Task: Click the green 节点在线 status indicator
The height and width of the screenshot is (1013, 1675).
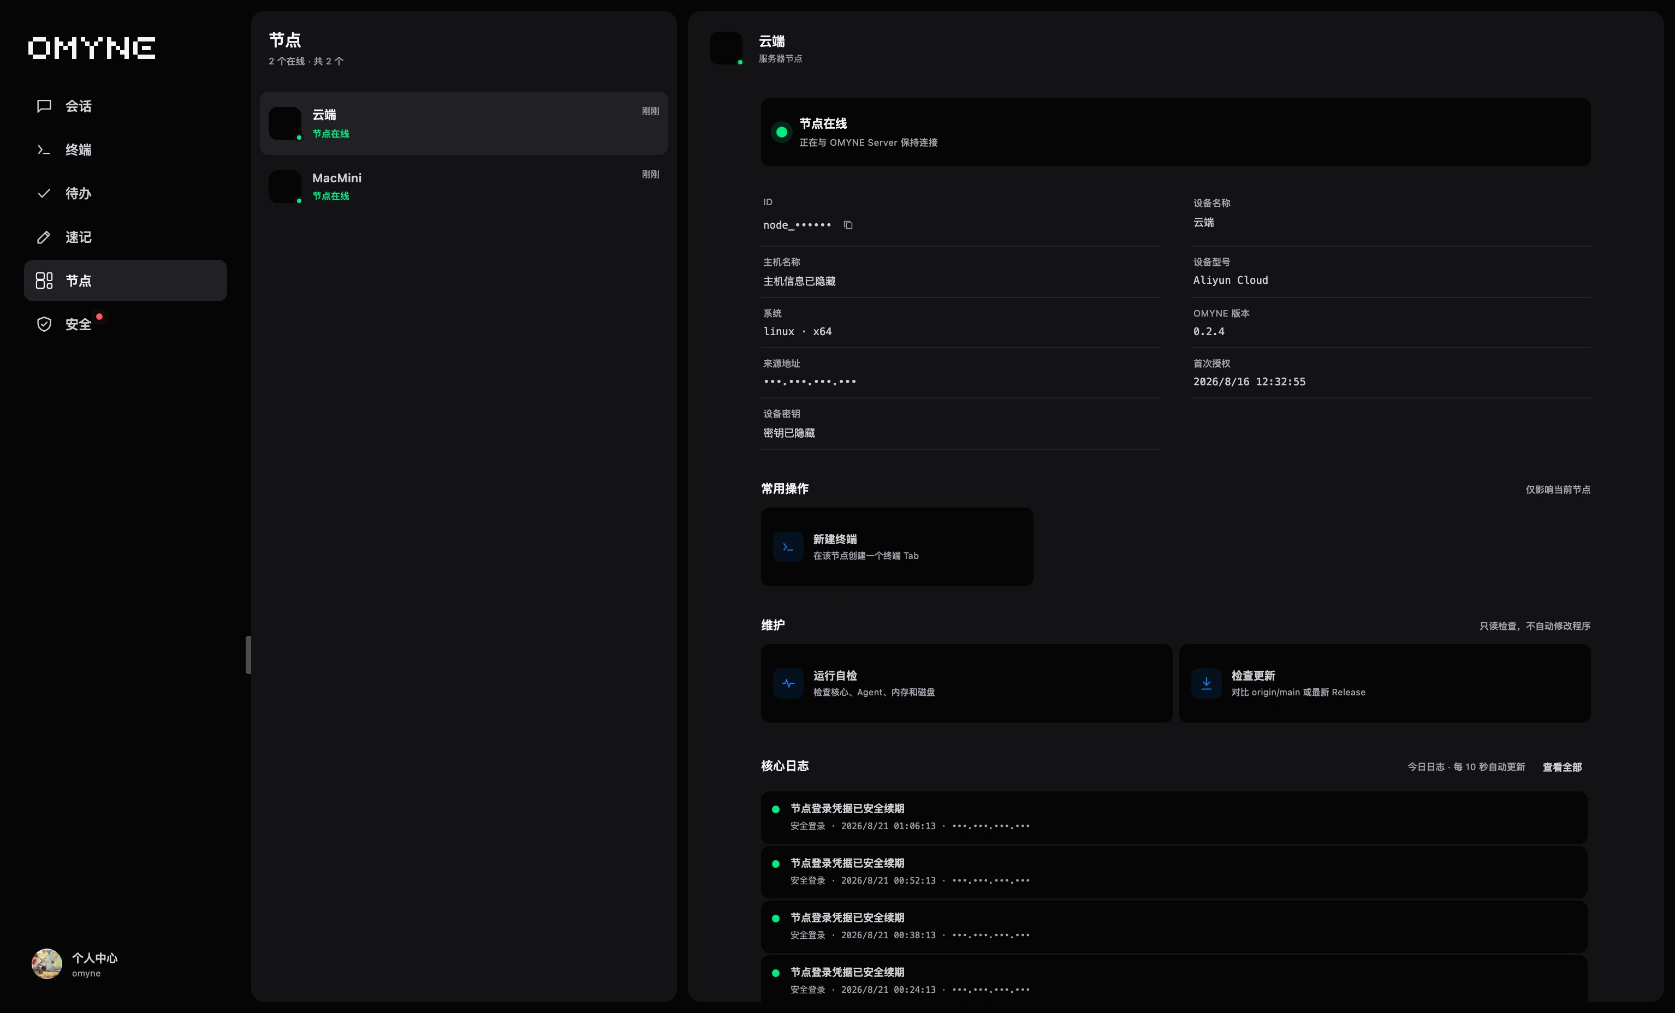Action: (x=782, y=132)
